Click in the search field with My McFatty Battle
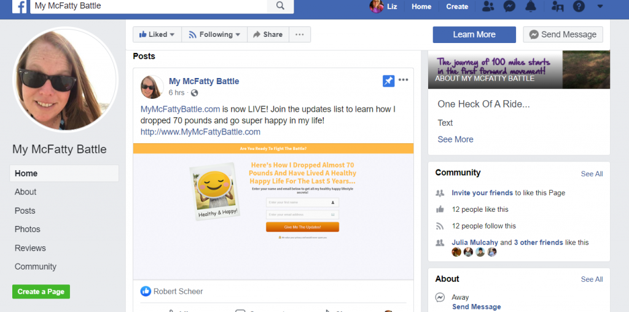 click(x=149, y=6)
